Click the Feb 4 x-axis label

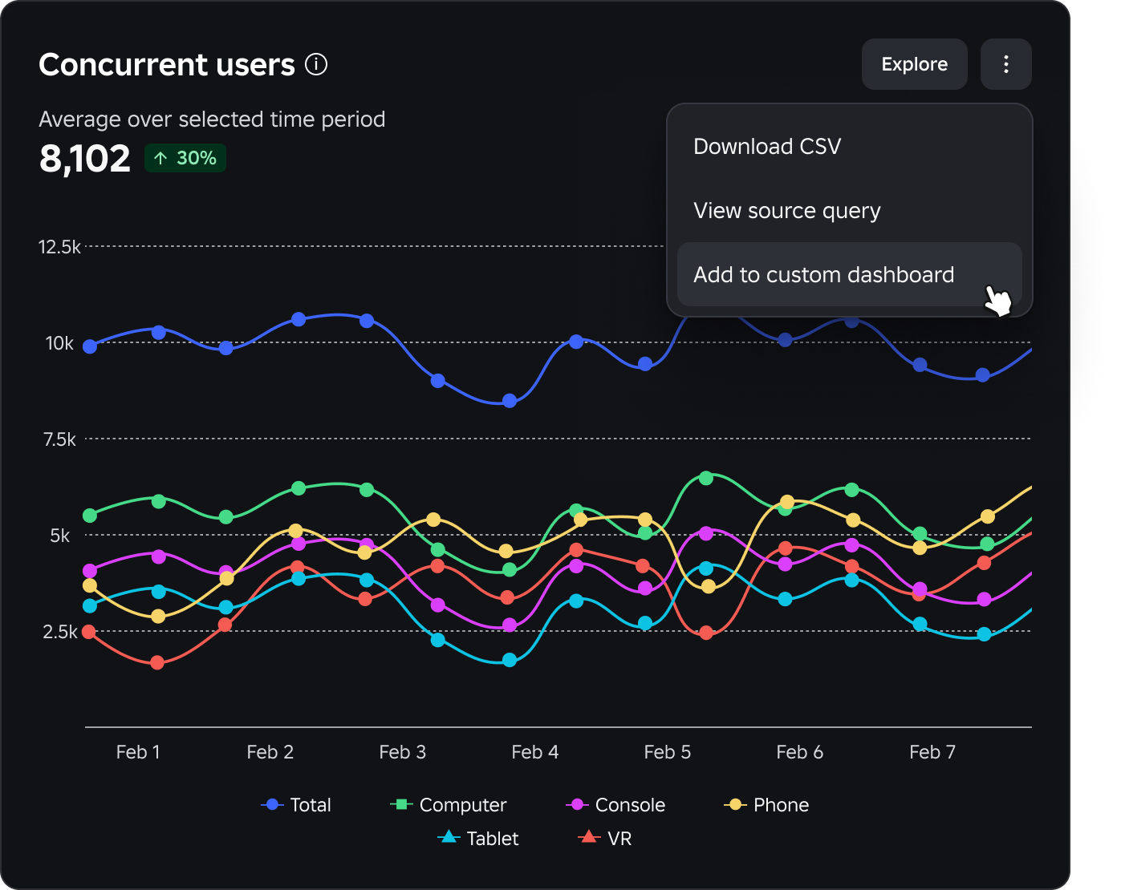pyautogui.click(x=535, y=751)
